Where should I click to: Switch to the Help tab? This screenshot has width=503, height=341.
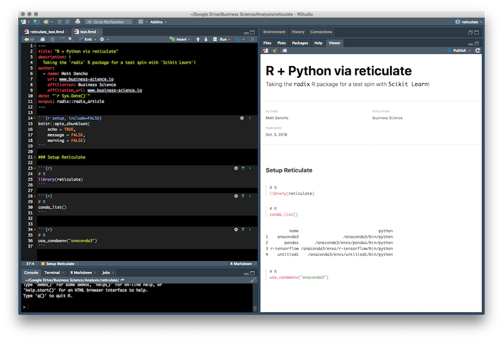coord(318,43)
